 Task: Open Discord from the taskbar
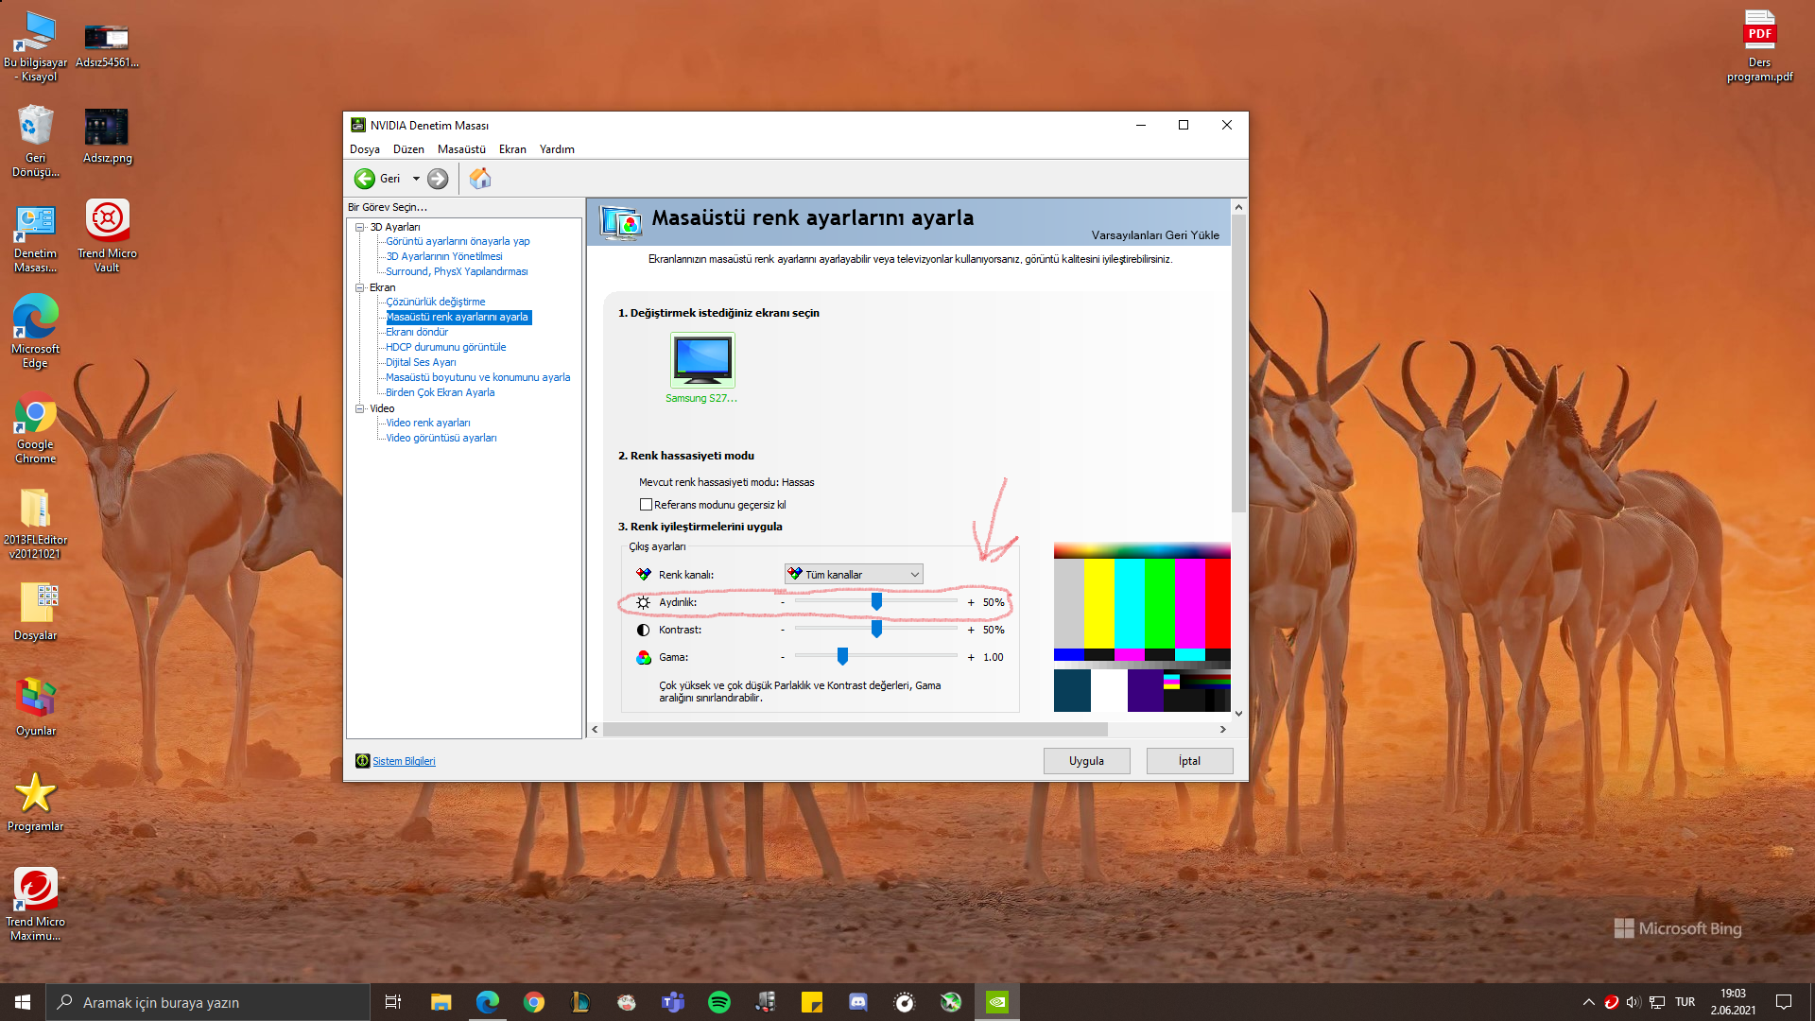coord(858,1002)
